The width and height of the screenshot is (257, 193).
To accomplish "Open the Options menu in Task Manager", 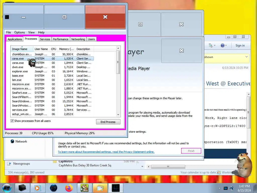I will [20, 32].
